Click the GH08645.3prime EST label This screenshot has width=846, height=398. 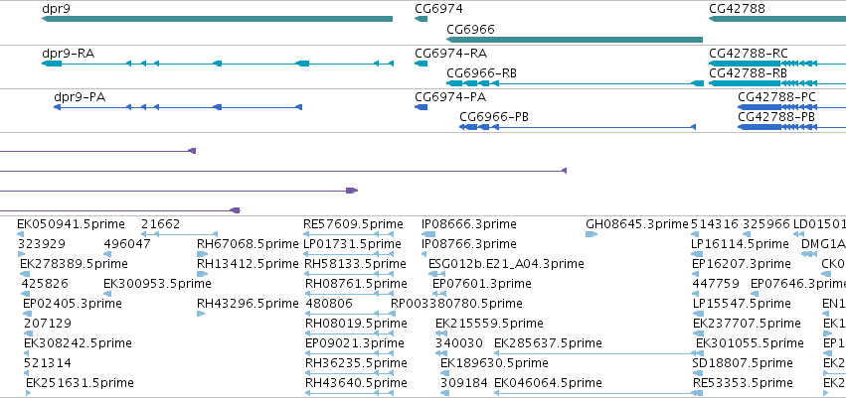click(x=637, y=224)
